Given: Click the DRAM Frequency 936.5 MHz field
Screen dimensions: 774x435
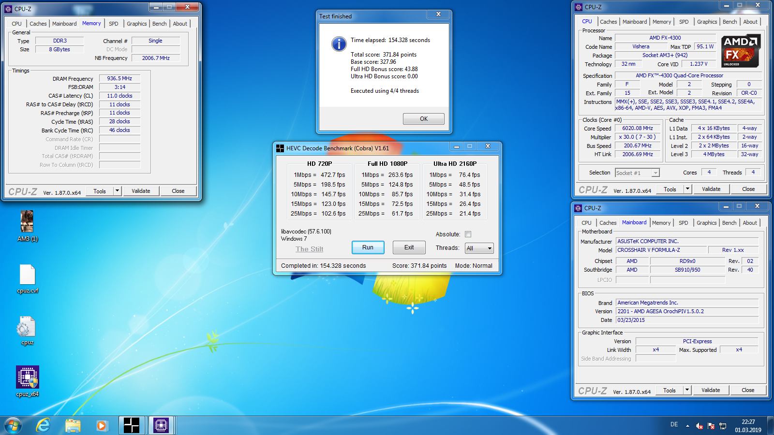Looking at the screenshot, I should pos(119,78).
